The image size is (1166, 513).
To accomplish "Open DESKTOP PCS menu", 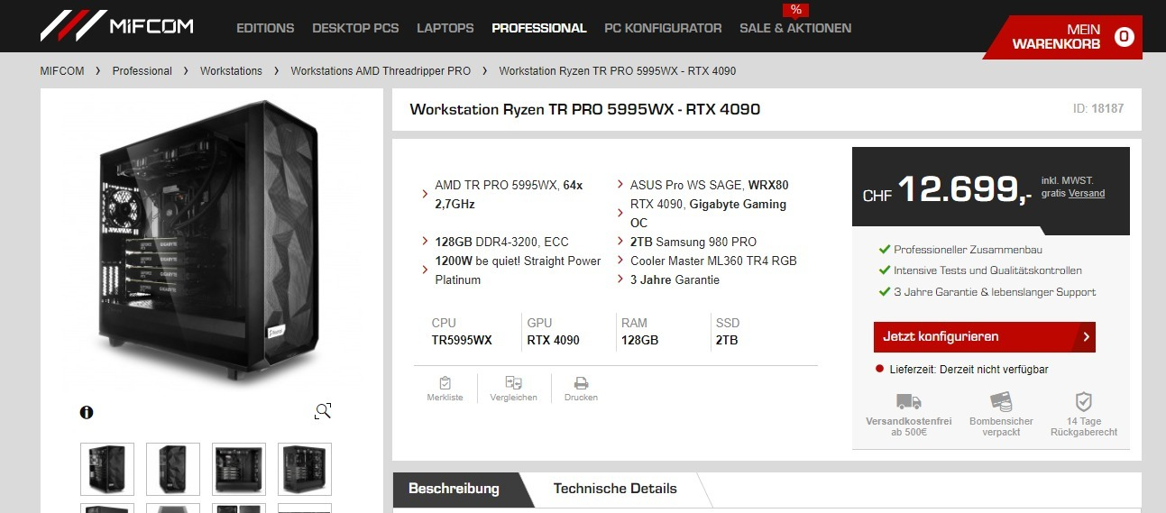I will tap(355, 28).
